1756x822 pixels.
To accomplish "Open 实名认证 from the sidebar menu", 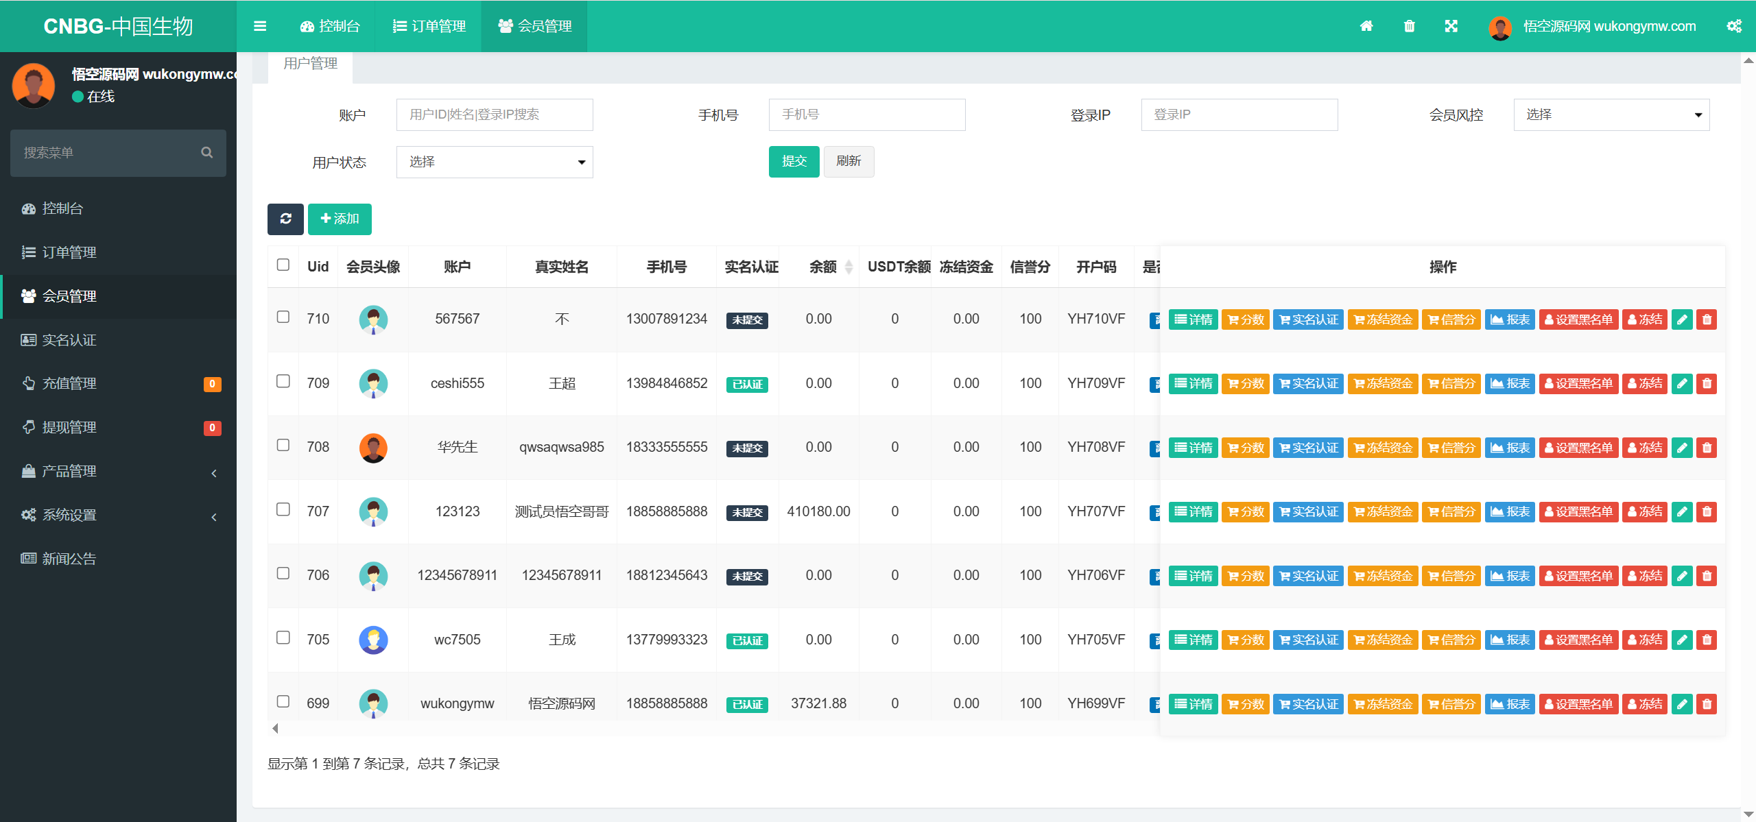I will [x=69, y=340].
